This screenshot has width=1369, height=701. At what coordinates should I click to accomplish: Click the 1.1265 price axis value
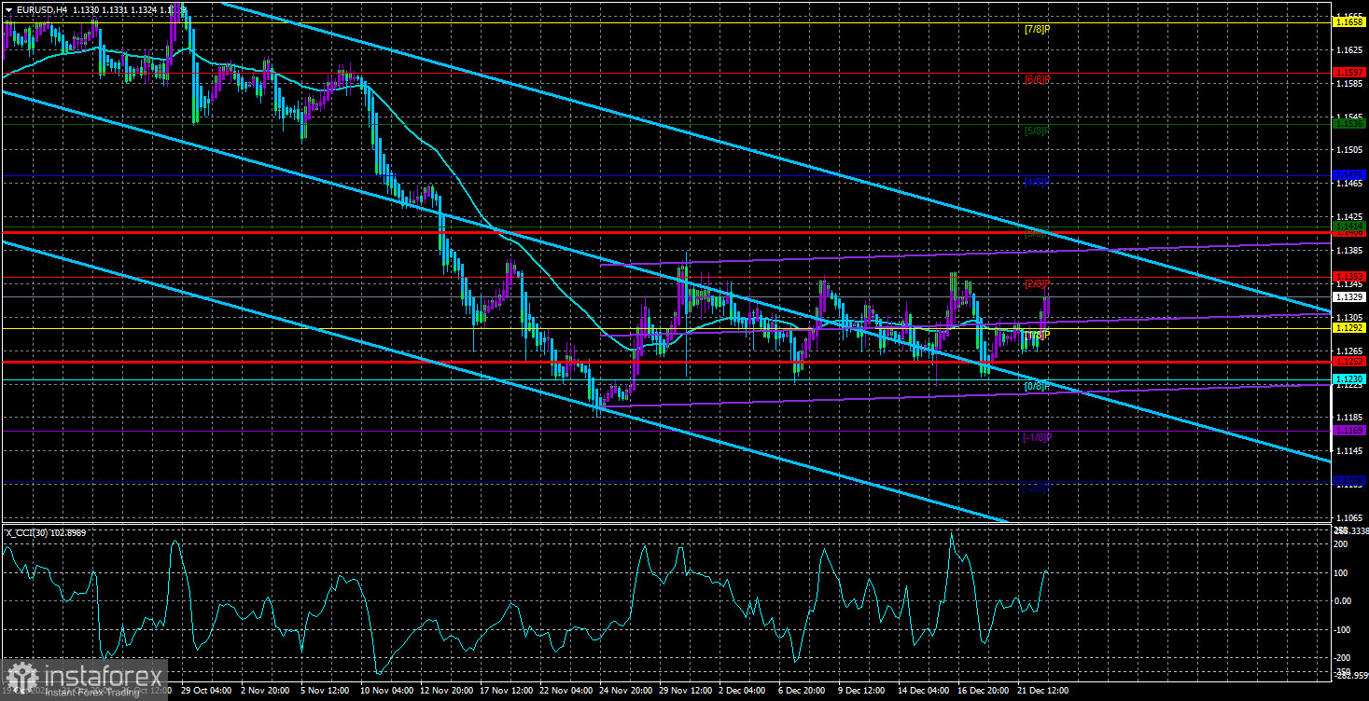coord(1349,350)
